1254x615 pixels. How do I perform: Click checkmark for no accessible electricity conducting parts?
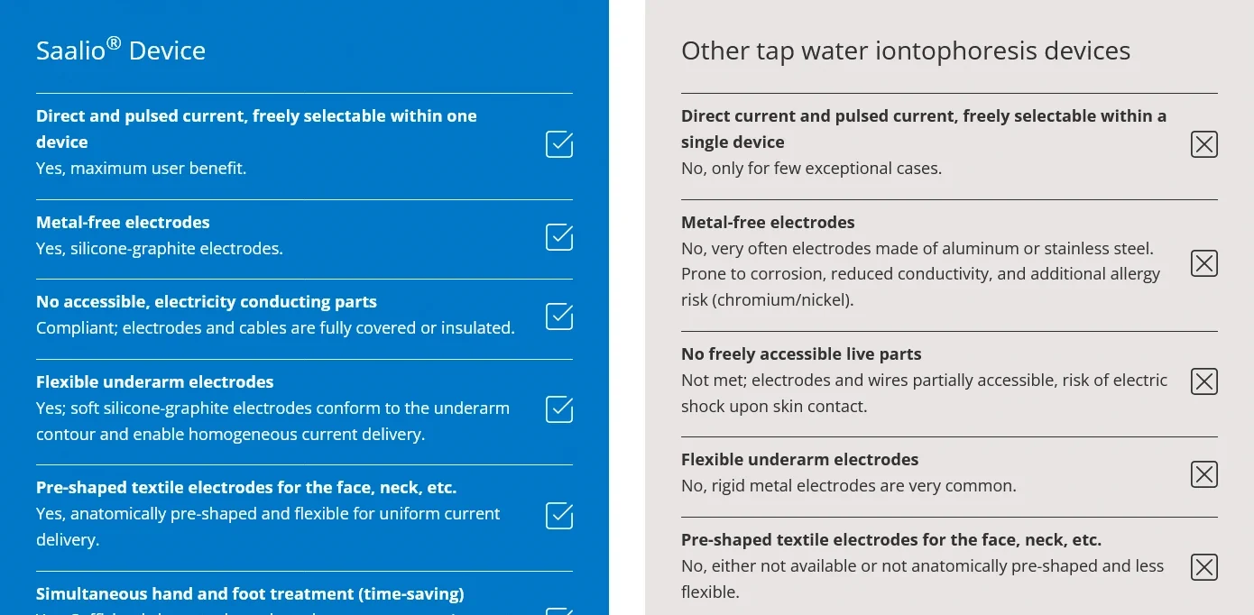(x=559, y=317)
